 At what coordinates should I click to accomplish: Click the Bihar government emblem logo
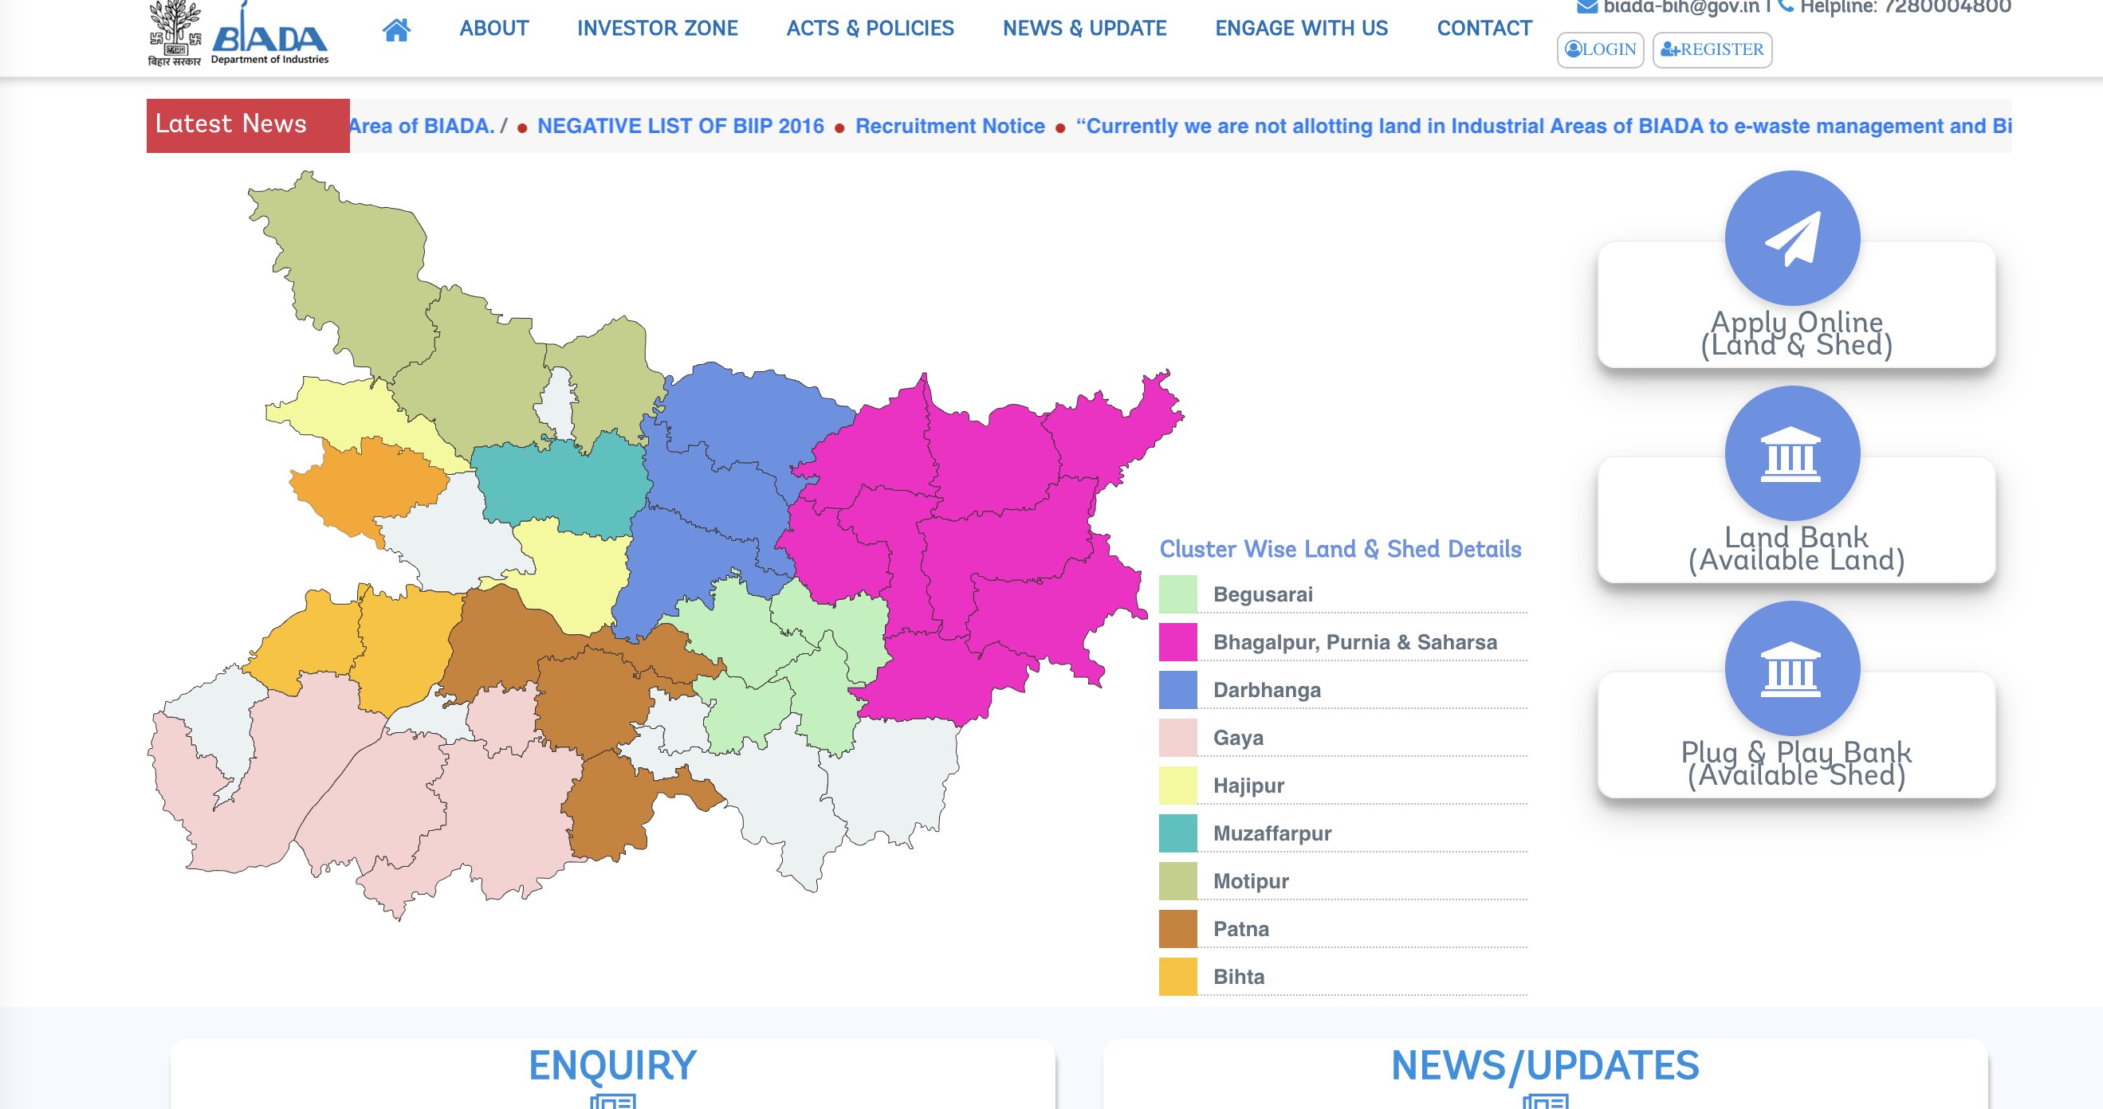pos(174,34)
